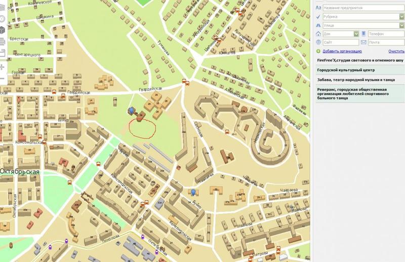
Task: Zoom in with the plus button
Action: point(2,67)
